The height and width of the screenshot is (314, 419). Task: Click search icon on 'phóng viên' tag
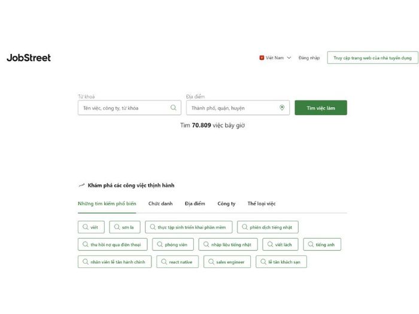160,245
